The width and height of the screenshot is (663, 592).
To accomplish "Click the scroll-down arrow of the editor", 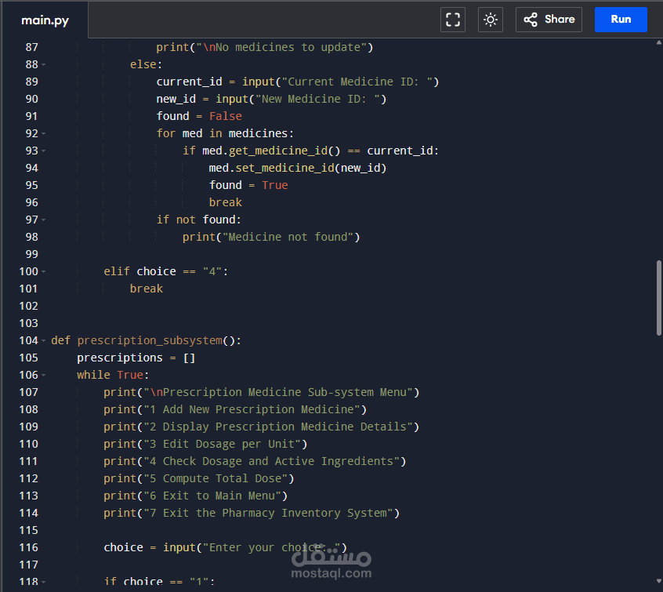I will pyautogui.click(x=659, y=582).
